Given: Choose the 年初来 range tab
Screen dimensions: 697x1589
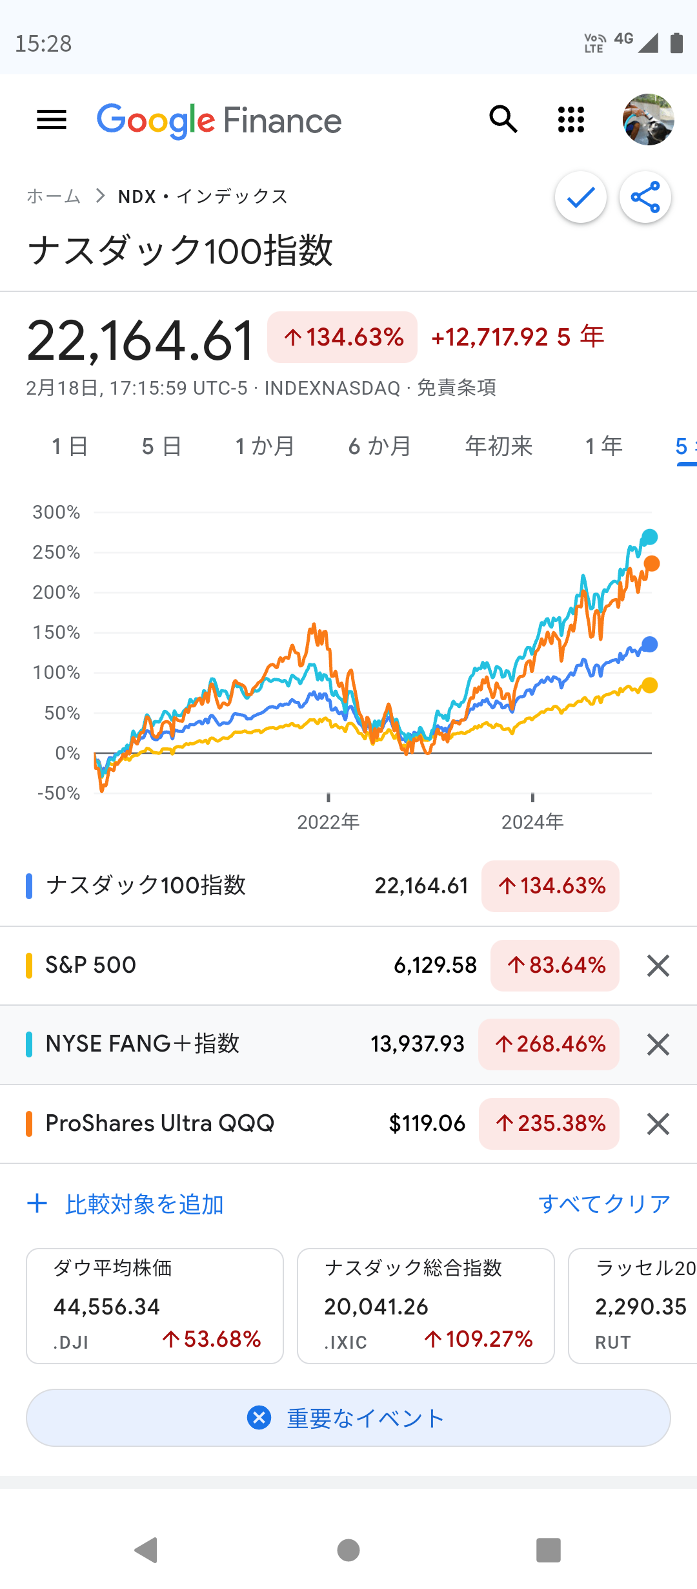Looking at the screenshot, I should (498, 446).
